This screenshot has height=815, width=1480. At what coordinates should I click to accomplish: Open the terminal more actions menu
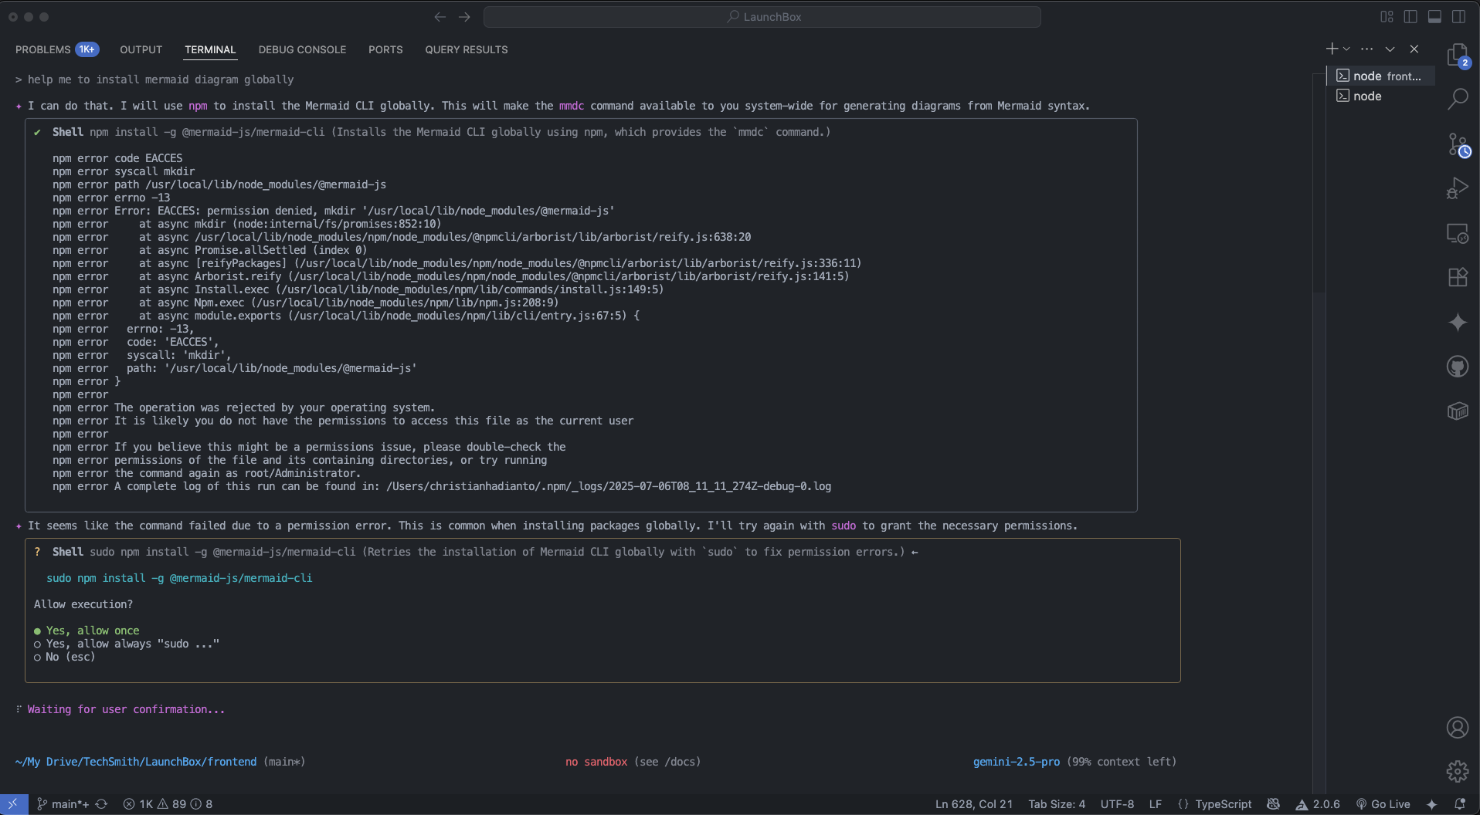1367,48
